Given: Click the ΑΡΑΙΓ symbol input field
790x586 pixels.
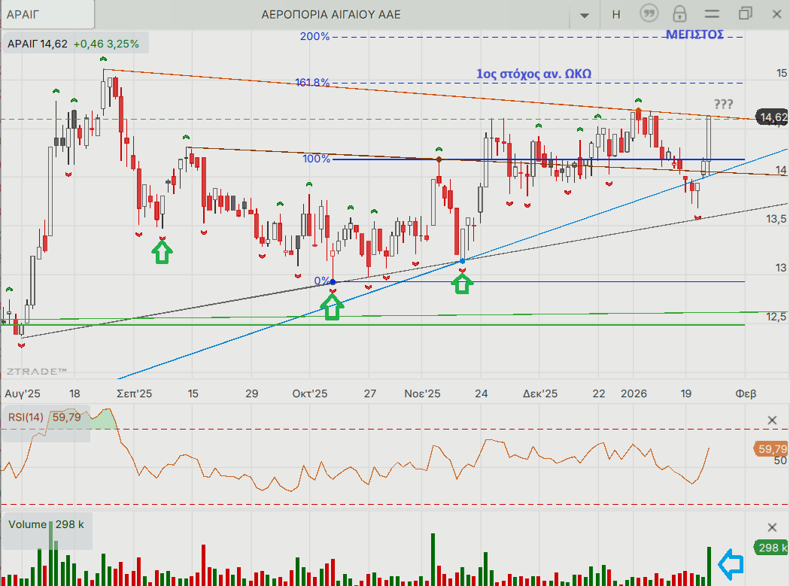Looking at the screenshot, I should click(x=48, y=14).
